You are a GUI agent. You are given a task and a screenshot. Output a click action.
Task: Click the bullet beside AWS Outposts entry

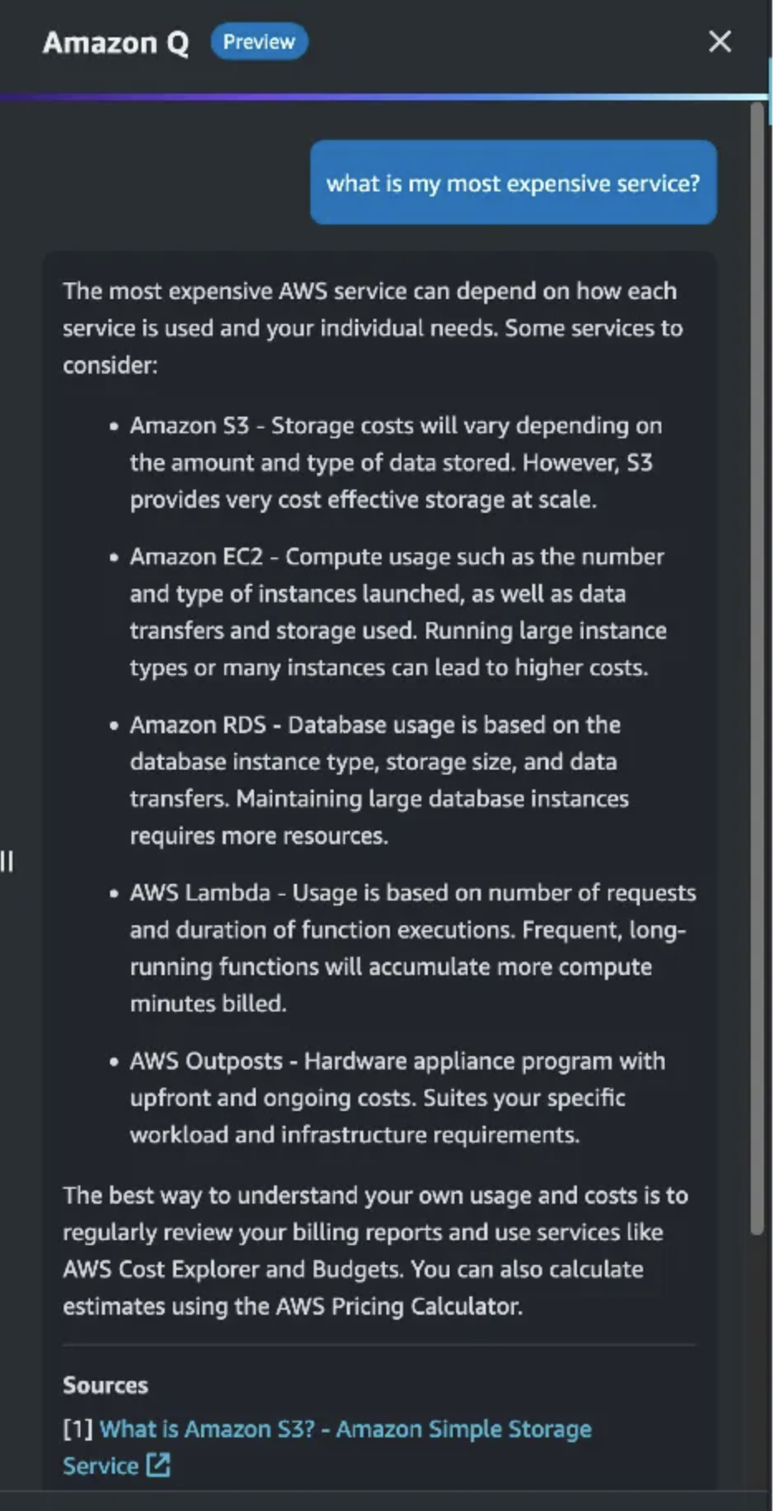pos(114,1061)
